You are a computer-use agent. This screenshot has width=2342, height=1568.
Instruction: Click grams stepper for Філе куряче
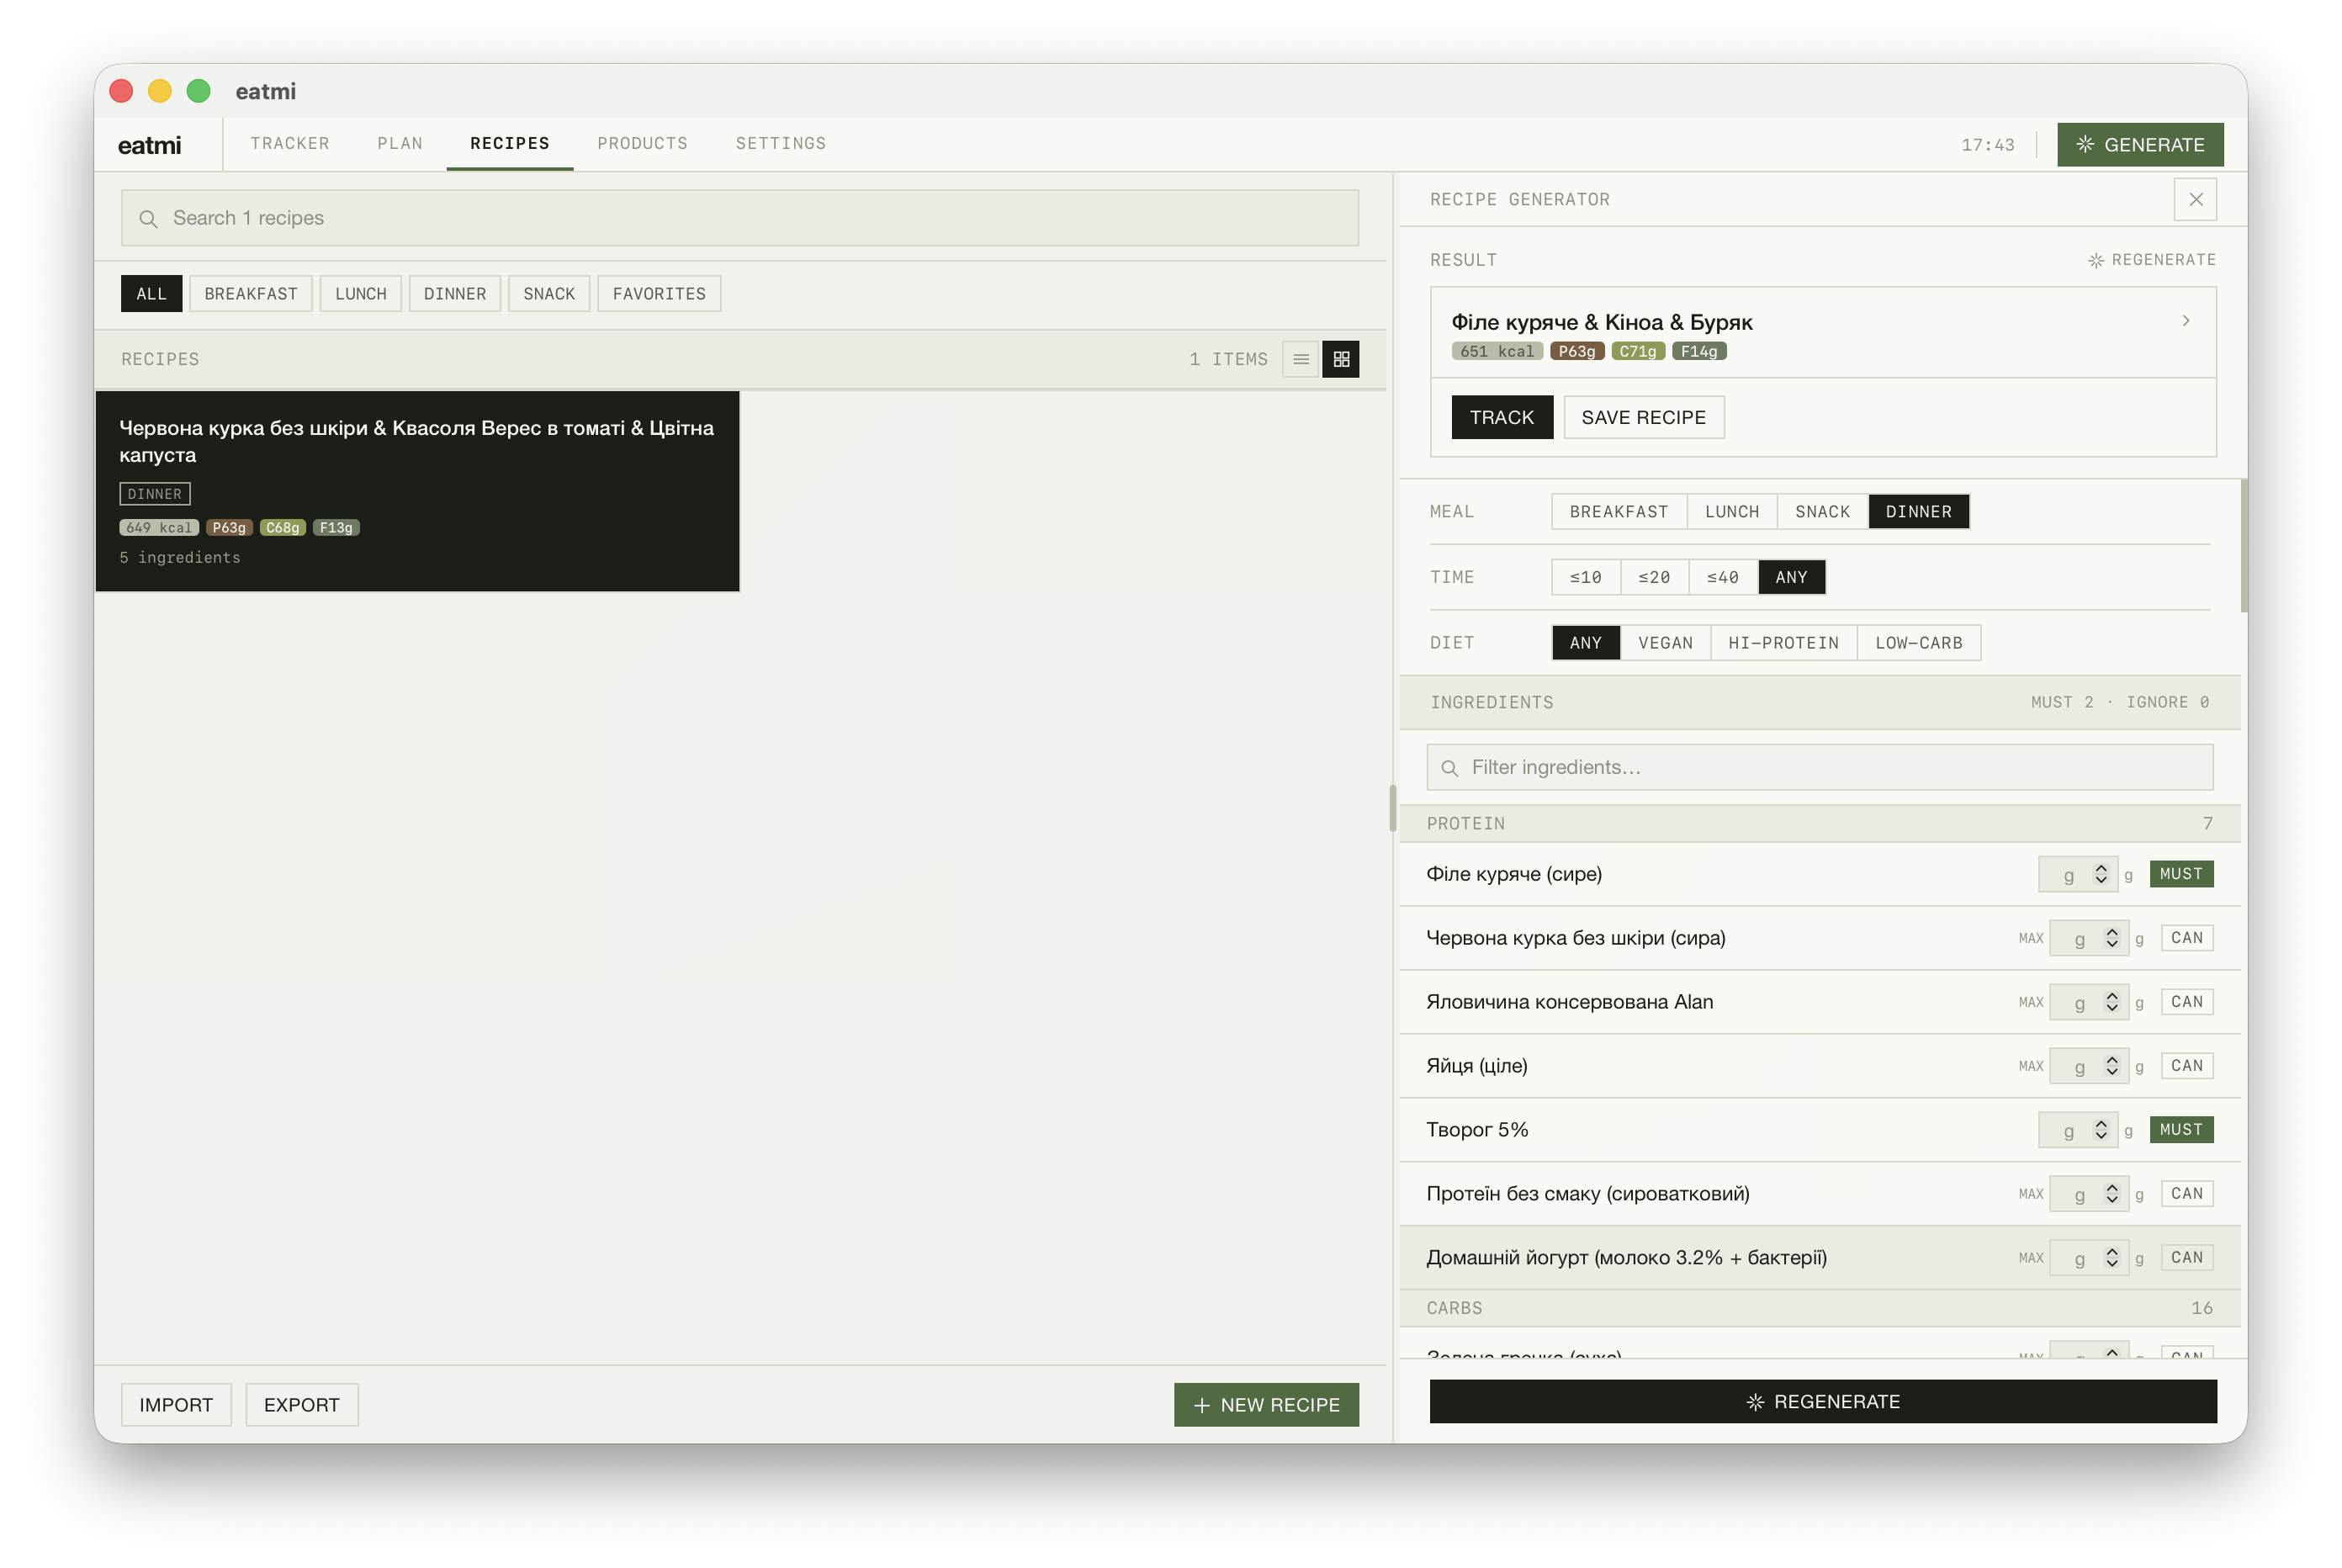pyautogui.click(x=2101, y=874)
